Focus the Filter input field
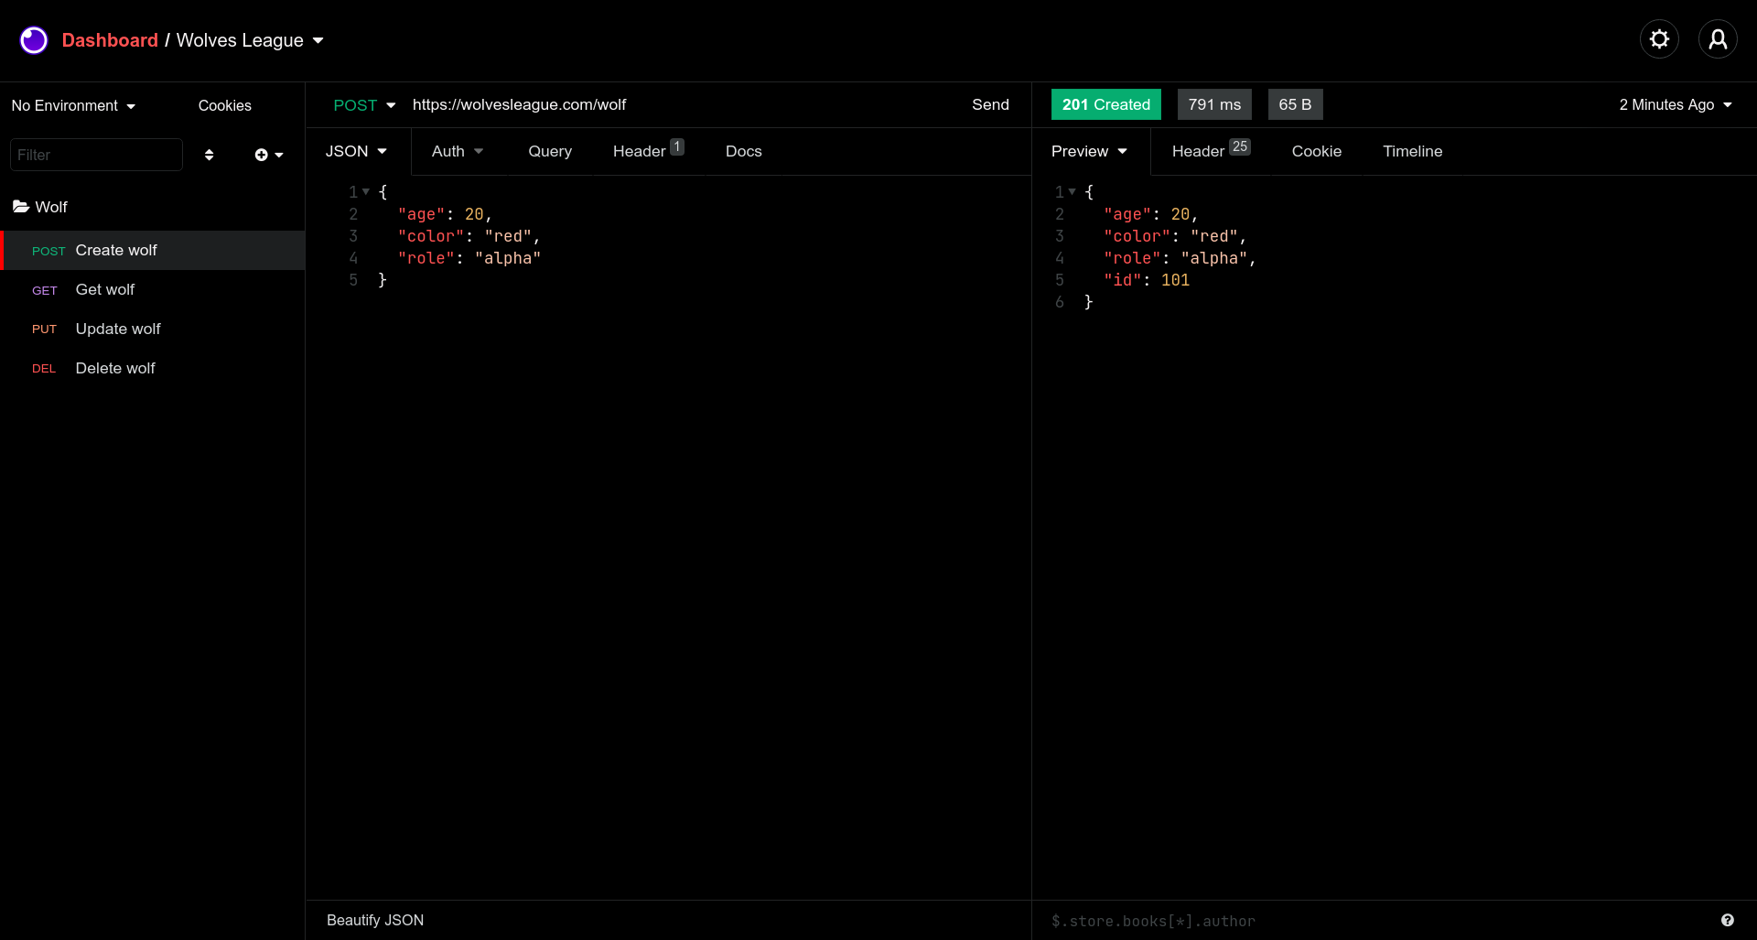The height and width of the screenshot is (940, 1757). click(x=96, y=155)
